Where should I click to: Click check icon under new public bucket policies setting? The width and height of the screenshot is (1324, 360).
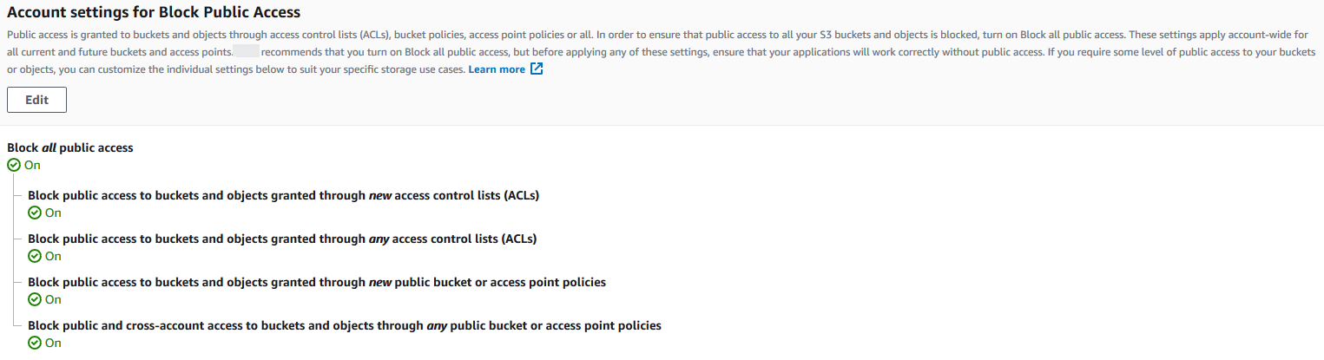34,299
